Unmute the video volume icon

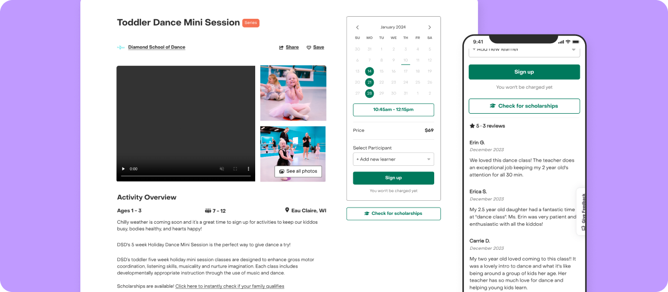click(x=222, y=169)
